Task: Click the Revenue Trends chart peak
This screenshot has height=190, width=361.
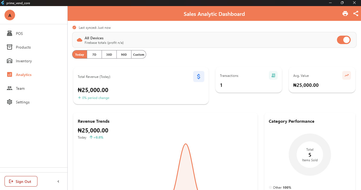Action: pos(186,144)
